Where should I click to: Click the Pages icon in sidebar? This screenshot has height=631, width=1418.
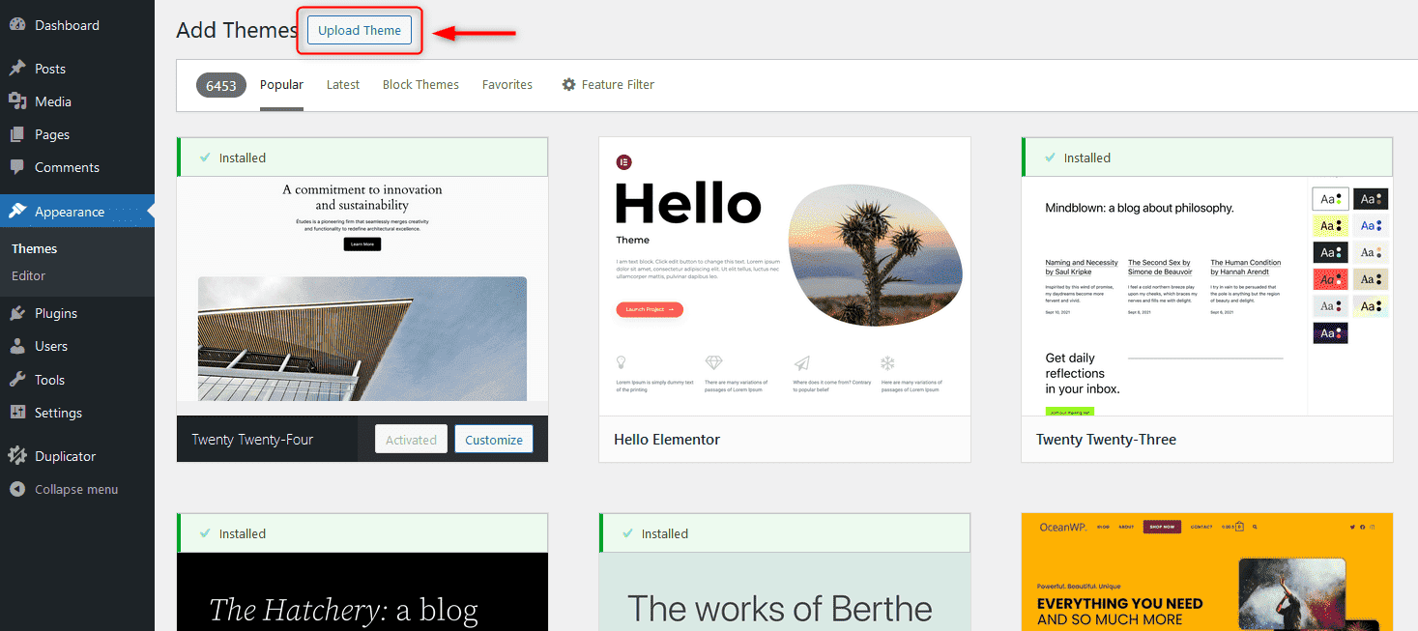coord(17,134)
